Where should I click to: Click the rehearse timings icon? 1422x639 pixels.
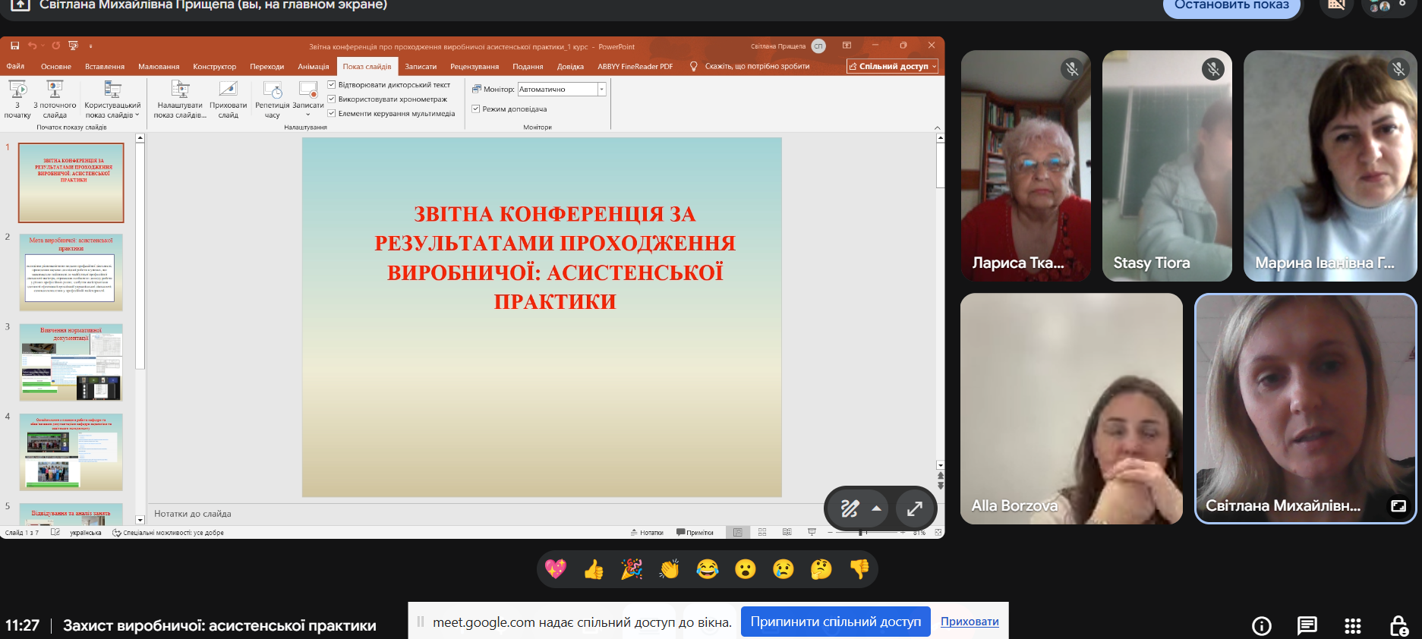click(273, 90)
